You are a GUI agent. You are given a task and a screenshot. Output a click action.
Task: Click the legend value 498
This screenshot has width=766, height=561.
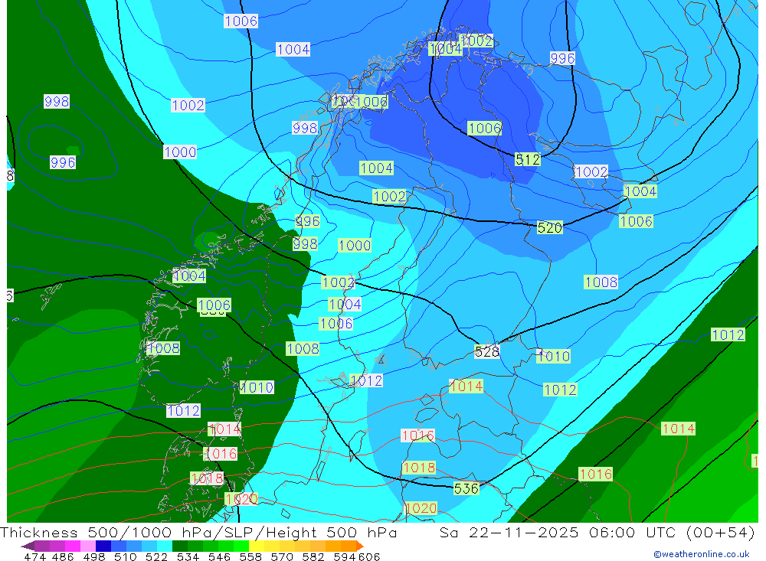pos(94,556)
